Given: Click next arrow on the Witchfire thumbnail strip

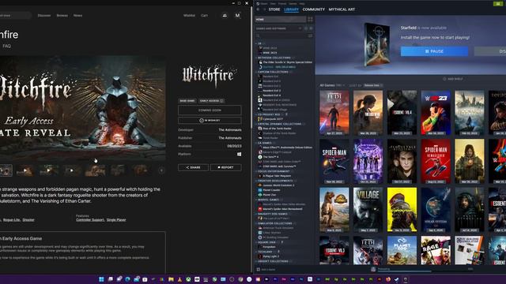Looking at the screenshot, I should [x=161, y=170].
